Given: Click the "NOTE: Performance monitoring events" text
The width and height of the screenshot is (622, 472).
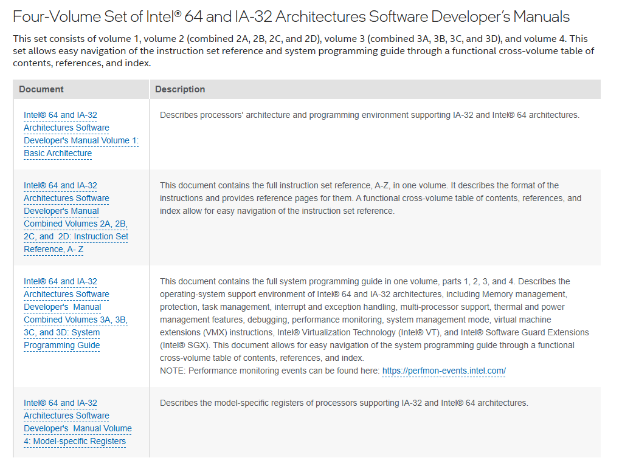Looking at the screenshot, I should click(x=270, y=371).
